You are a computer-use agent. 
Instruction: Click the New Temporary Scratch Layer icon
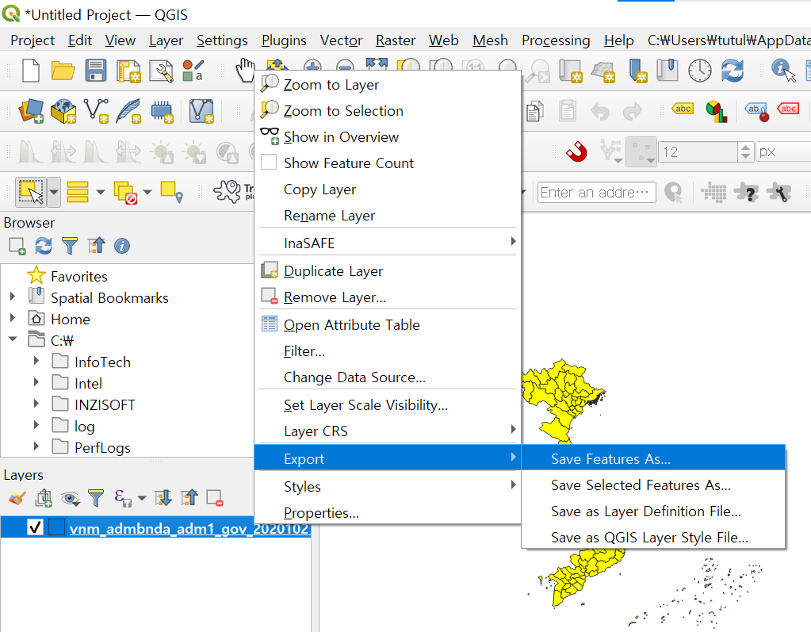tap(162, 111)
